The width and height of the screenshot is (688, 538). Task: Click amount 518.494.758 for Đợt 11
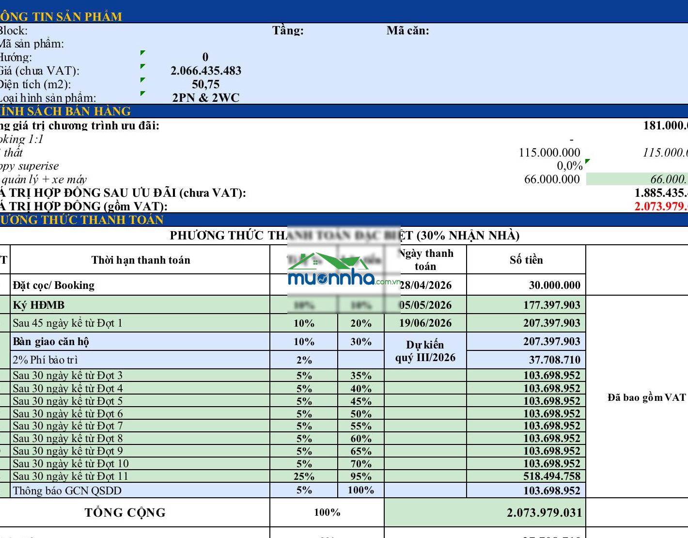(x=551, y=476)
